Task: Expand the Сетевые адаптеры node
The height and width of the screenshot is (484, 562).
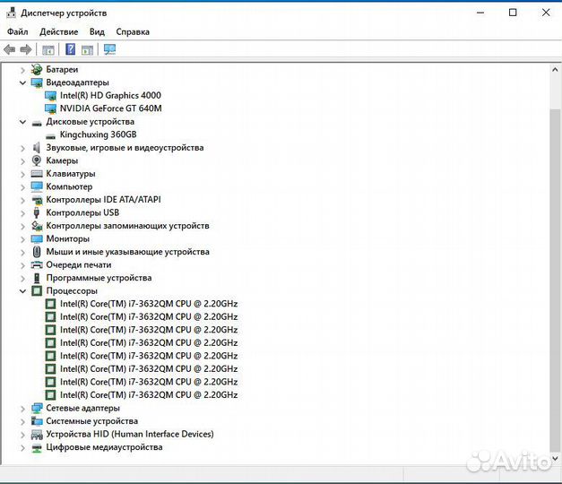Action: coord(22,409)
